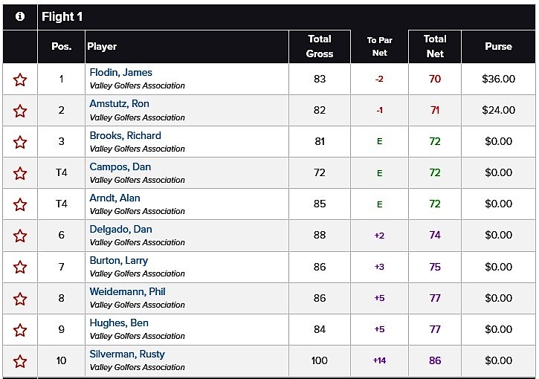Viewport: 539px width, 379px height.
Task: Star the Silverman, Rusty row
Action: click(20, 361)
